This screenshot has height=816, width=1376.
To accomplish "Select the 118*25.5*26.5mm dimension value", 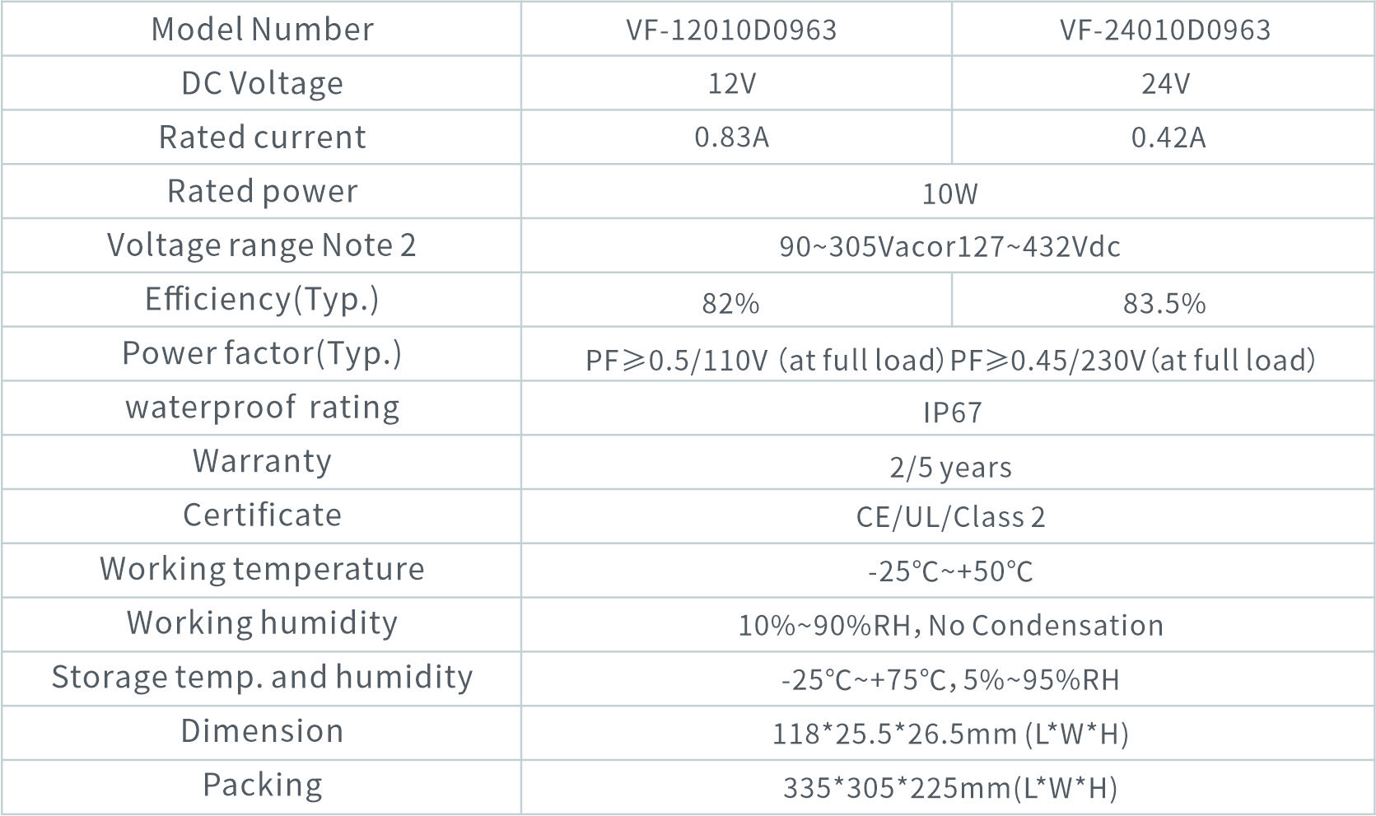I will tap(949, 734).
